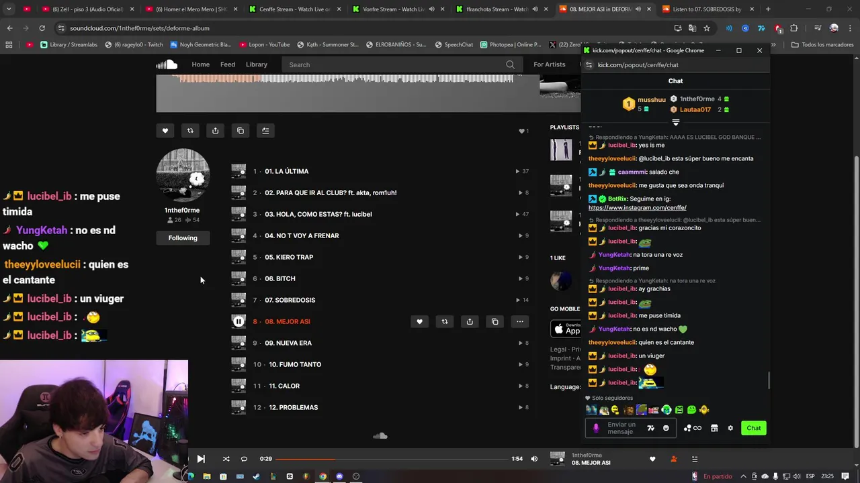Open more options for track 08. MEJOR ASI

pos(519,321)
